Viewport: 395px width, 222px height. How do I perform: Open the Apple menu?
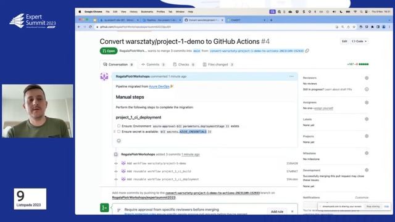(80, 12)
